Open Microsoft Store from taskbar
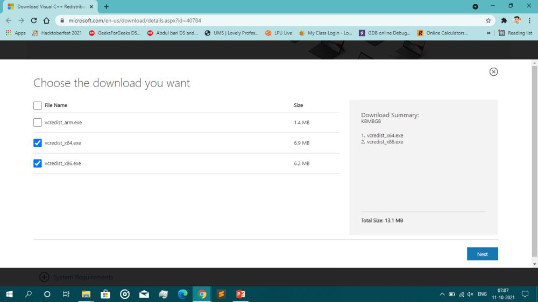 [105, 294]
